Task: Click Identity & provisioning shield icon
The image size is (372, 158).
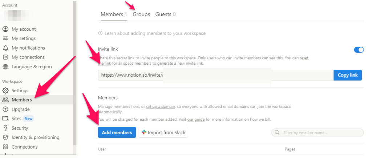Action: 5,138
